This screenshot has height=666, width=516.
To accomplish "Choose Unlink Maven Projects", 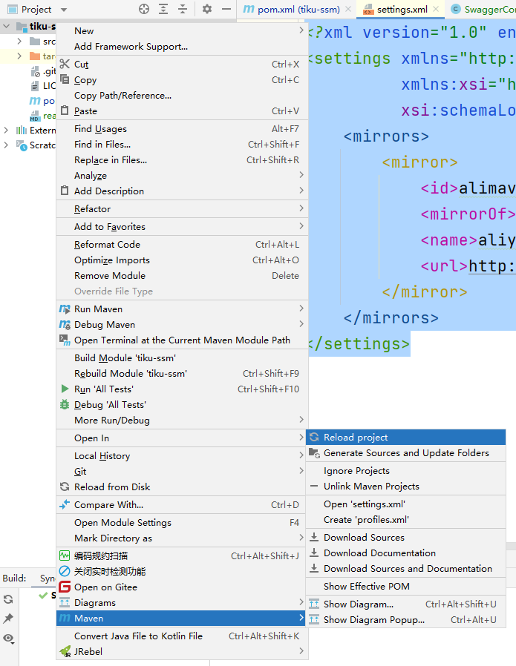I will (405, 487).
